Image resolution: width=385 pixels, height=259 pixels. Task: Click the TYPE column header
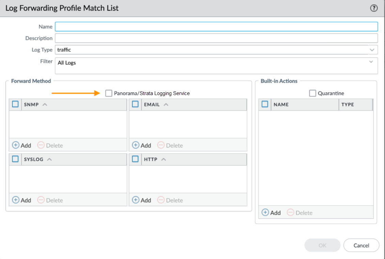click(348, 105)
